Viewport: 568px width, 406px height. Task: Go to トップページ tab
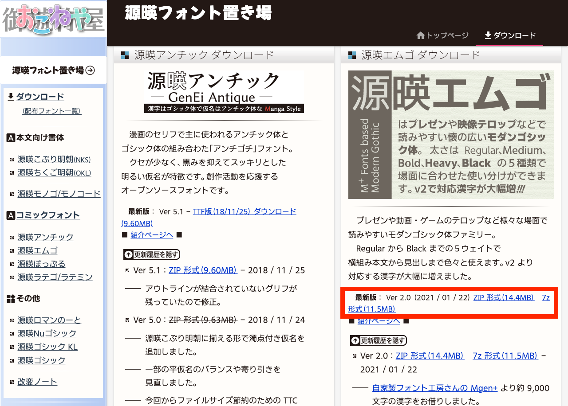coord(442,35)
